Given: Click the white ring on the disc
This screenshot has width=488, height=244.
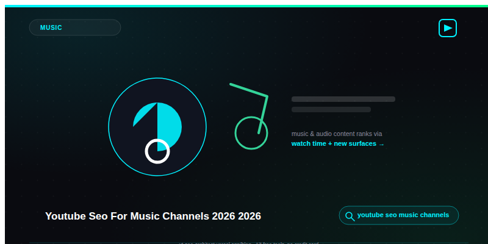Looking at the screenshot, I should point(157,151).
